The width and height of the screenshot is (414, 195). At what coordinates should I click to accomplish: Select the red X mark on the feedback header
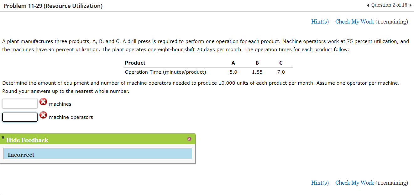point(189,139)
